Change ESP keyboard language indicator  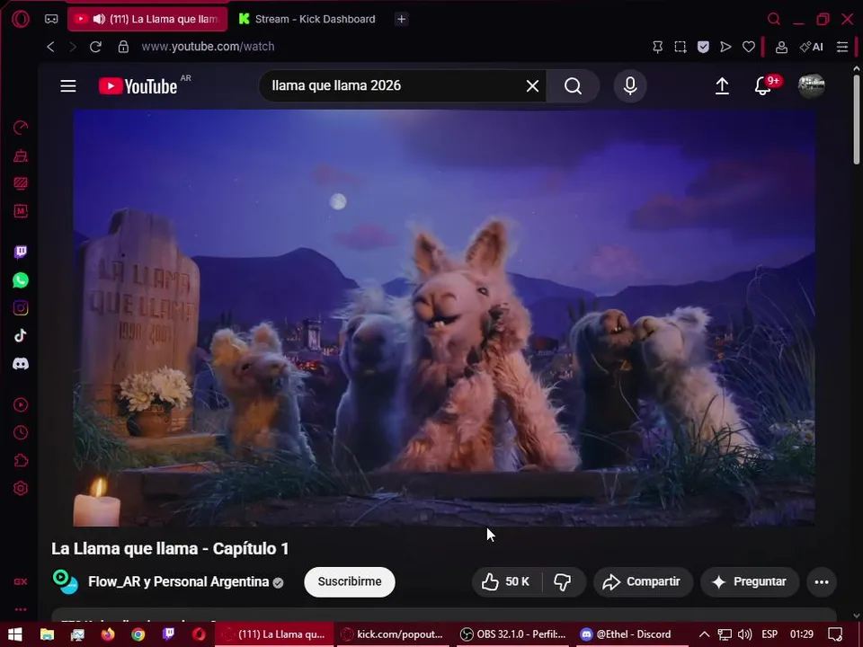(x=770, y=634)
